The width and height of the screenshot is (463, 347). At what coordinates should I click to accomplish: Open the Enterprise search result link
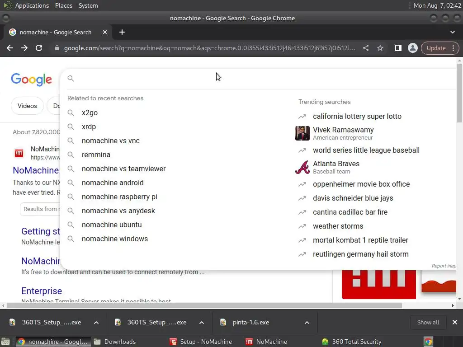42,291
